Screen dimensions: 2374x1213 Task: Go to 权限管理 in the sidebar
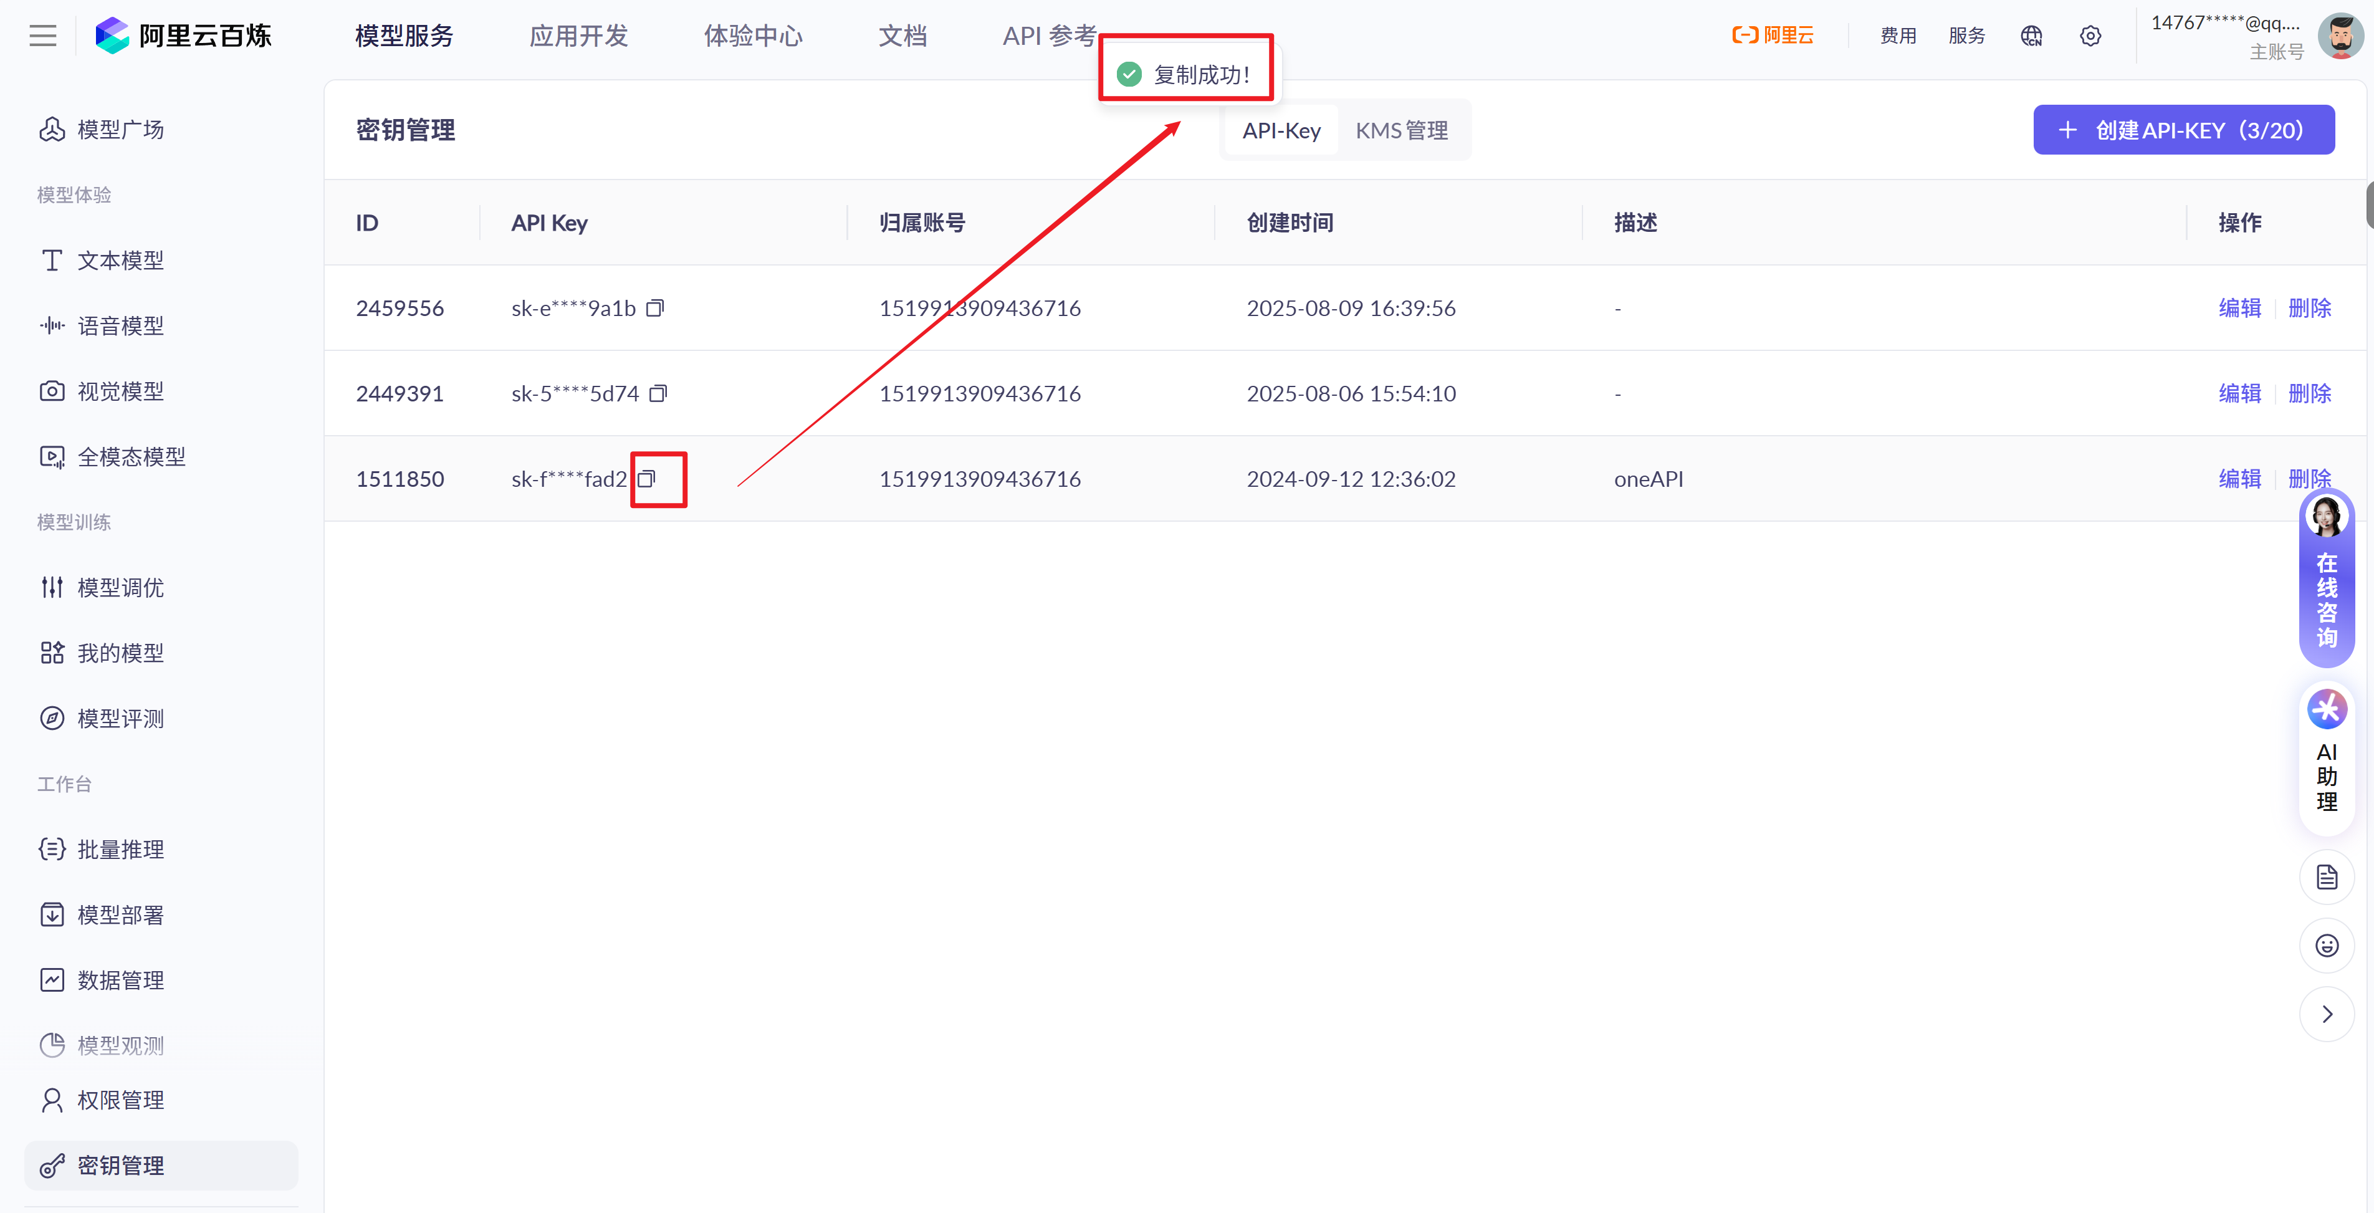[120, 1100]
